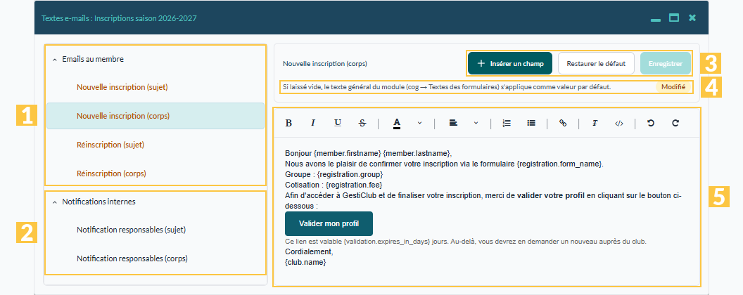Select Notification responsables (sujet)
Viewport: 743px width, 295px height.
tap(155, 230)
